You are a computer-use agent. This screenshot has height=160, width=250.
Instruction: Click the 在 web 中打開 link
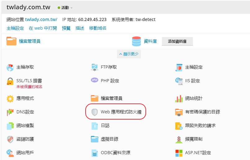pos(43,28)
